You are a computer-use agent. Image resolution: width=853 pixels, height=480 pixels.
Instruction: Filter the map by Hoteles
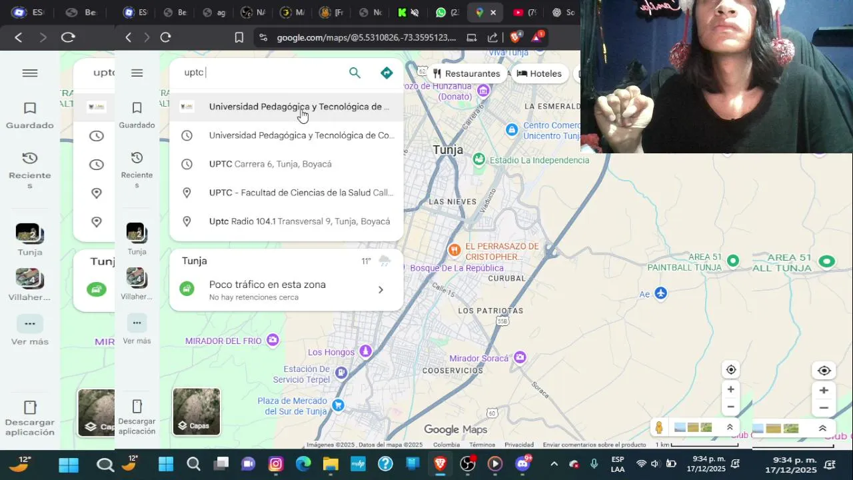539,73
